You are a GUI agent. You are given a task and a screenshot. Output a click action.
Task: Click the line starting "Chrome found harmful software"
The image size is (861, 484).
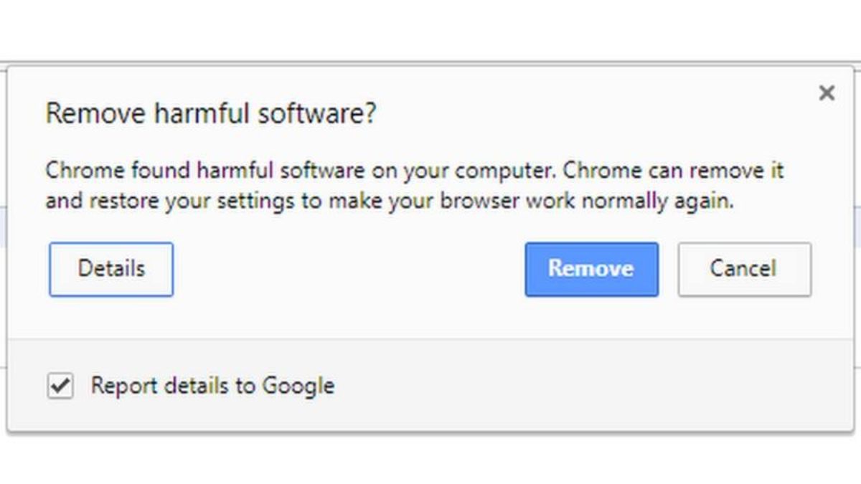point(415,171)
